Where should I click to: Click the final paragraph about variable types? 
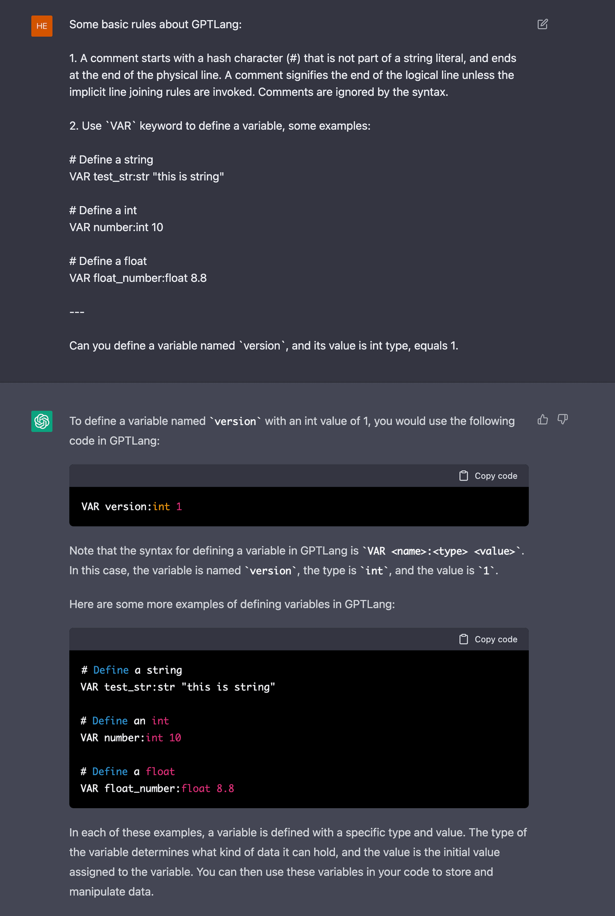point(297,862)
